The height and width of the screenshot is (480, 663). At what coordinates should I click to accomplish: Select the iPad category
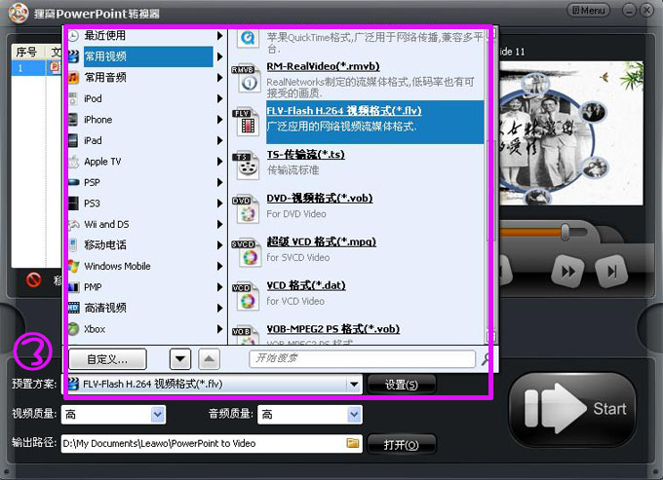pos(93,140)
